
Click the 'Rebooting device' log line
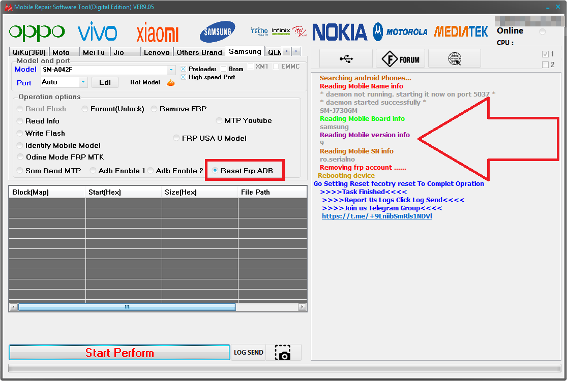pos(346,175)
